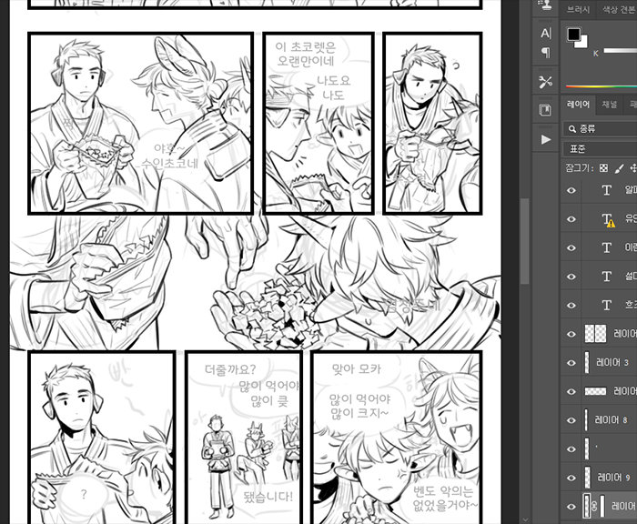Open the Libraries panel icon
This screenshot has width=637, height=524.
[x=545, y=110]
